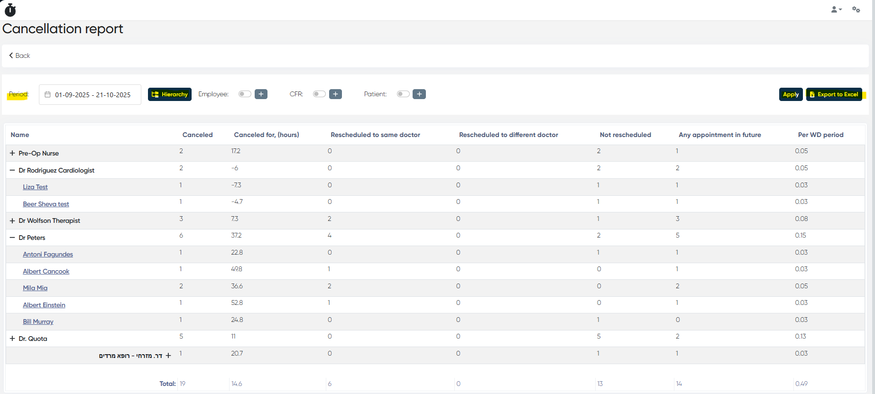The width and height of the screenshot is (875, 394).
Task: Click the plus icon next to CFR
Action: (335, 94)
